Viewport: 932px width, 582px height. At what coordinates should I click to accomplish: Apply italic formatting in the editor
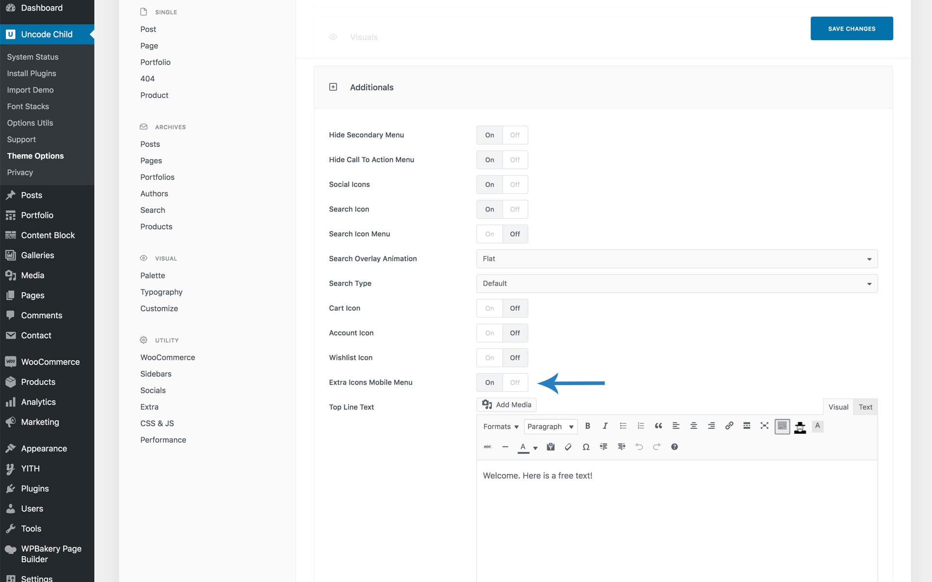click(x=605, y=426)
